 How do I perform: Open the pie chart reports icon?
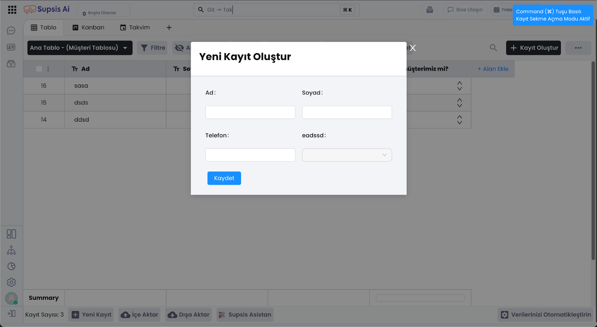click(x=11, y=266)
